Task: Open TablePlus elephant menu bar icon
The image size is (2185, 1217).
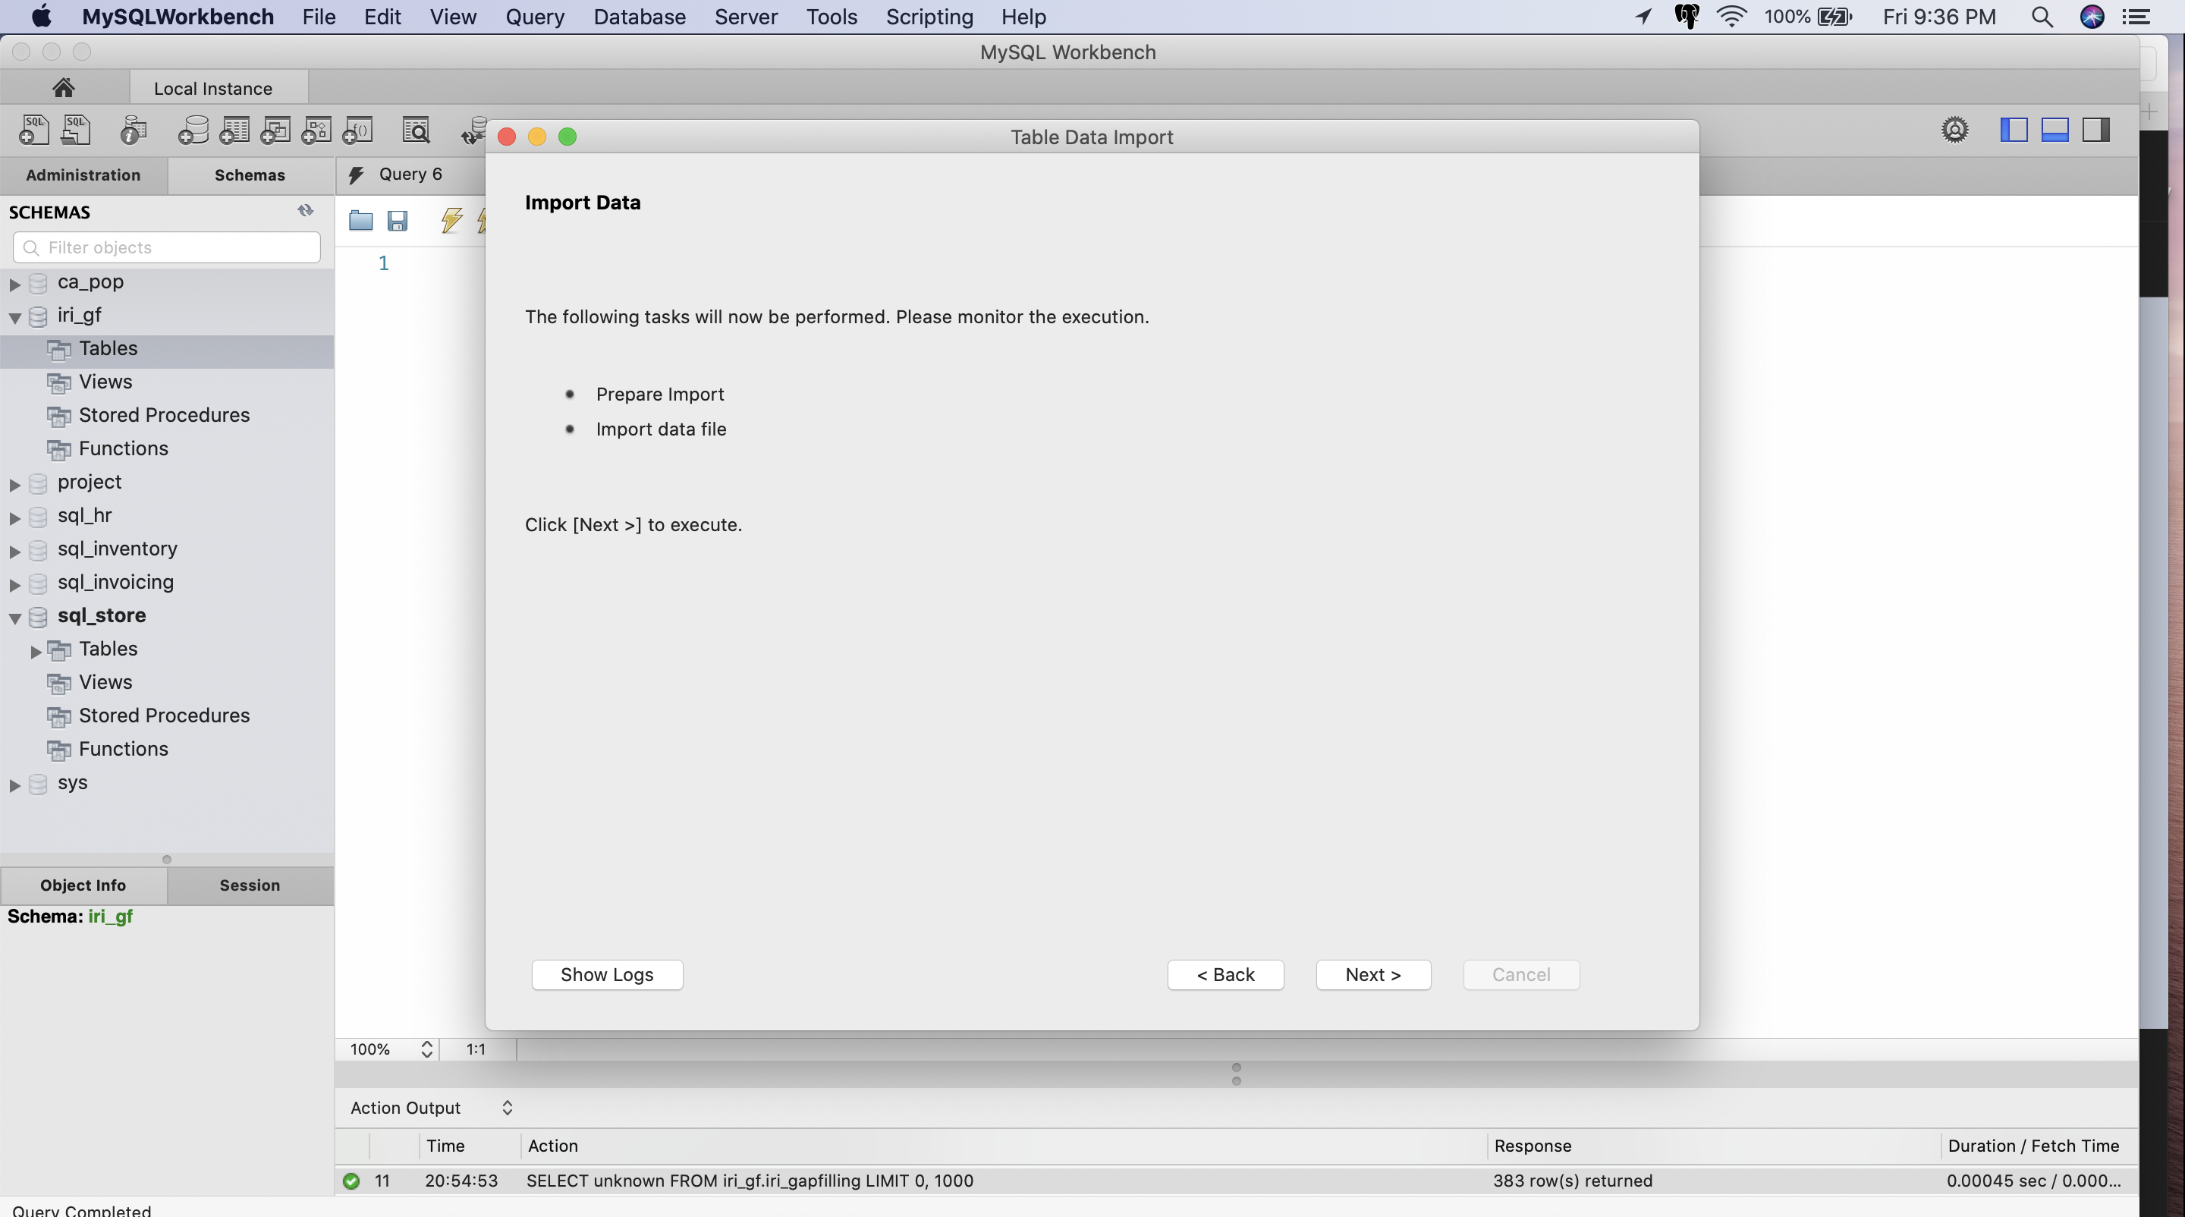Action: (1687, 17)
